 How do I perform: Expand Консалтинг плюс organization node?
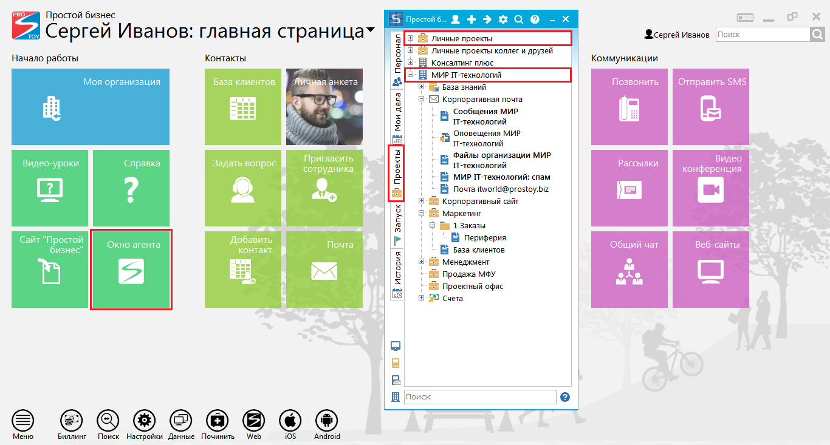pos(411,63)
